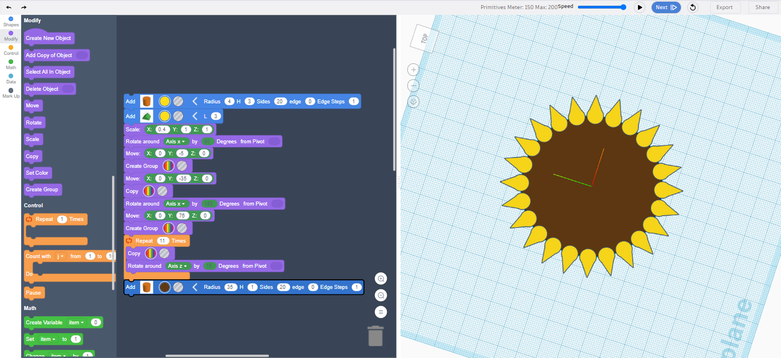781x358 pixels.
Task: Collapse parameters of Radius 35 cylinder block
Action: click(195, 287)
